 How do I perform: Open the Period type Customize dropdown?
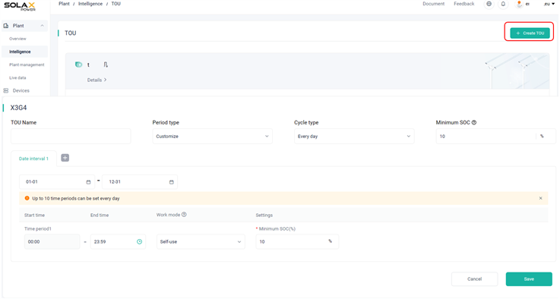[x=213, y=137]
